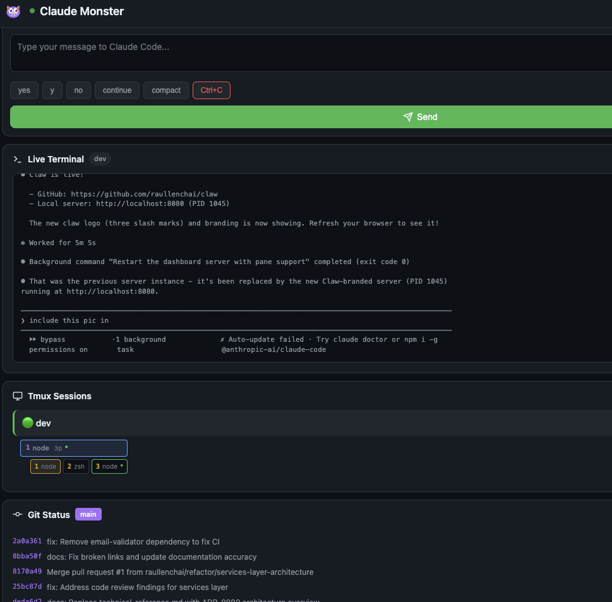The height and width of the screenshot is (602, 612).
Task: Insert the 'yes' quick reply
Action: point(24,90)
